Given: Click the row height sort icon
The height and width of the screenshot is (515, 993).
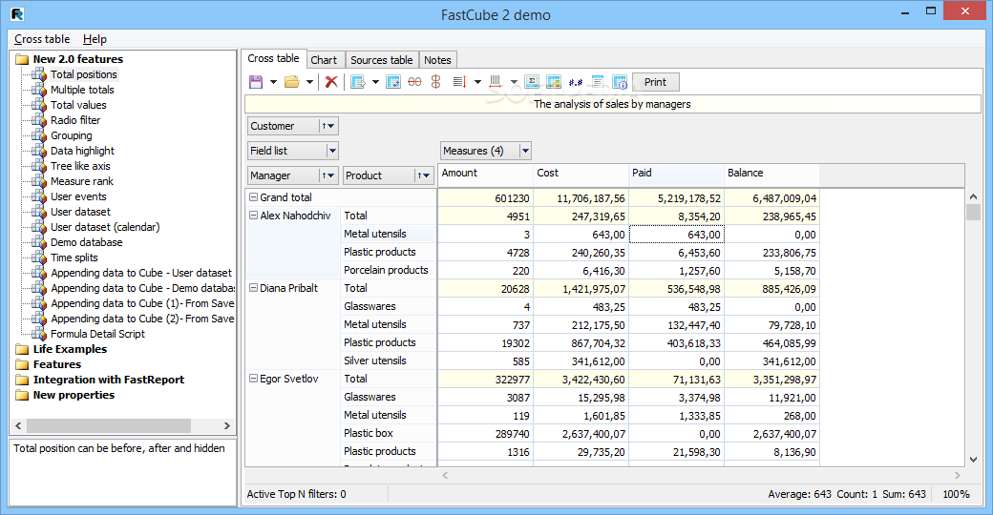Looking at the screenshot, I should click(x=460, y=82).
